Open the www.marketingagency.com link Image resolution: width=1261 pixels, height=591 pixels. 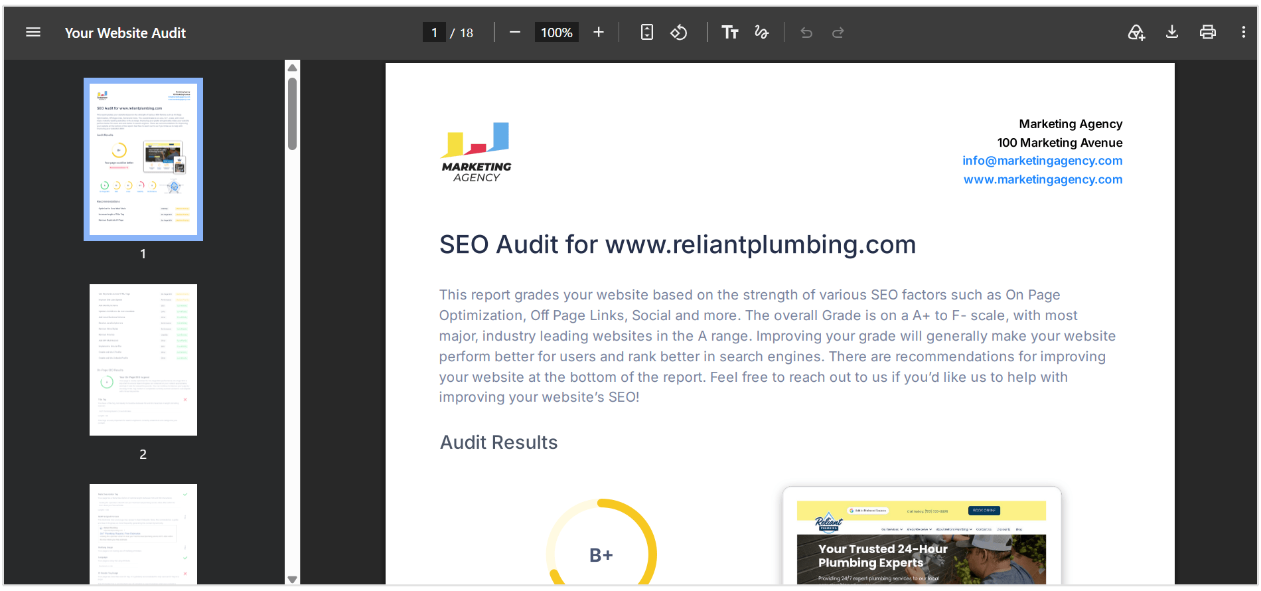1043,179
